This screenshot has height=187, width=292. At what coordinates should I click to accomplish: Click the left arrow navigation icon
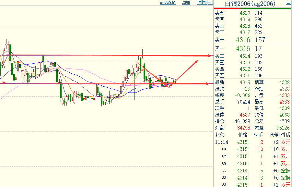pos(200,3)
